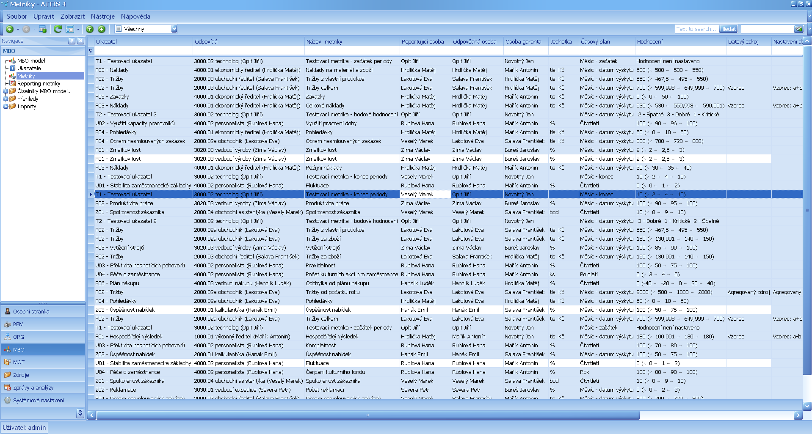Open the Zobrazit menu
The image size is (812, 434).
click(x=72, y=16)
